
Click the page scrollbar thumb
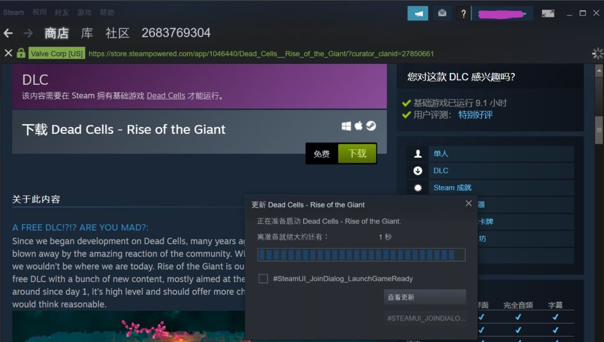[599, 130]
